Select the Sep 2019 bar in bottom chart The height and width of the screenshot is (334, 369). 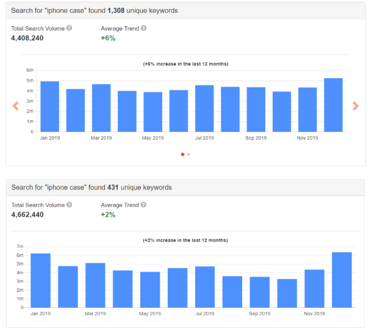[x=260, y=292]
